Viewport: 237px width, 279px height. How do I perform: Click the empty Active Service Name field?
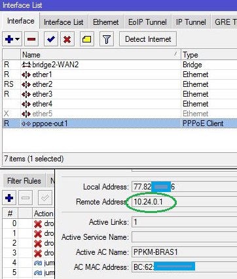click(185, 237)
